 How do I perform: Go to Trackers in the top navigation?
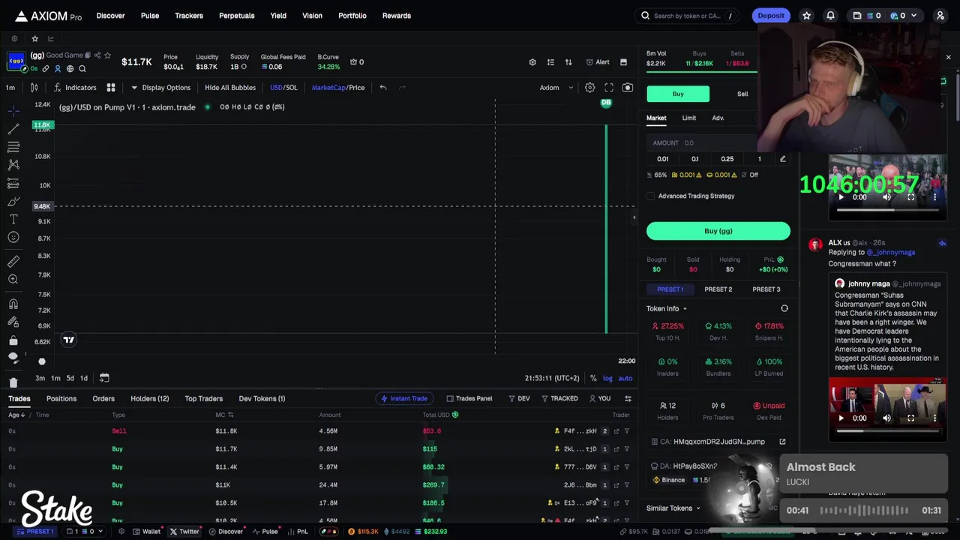click(189, 16)
